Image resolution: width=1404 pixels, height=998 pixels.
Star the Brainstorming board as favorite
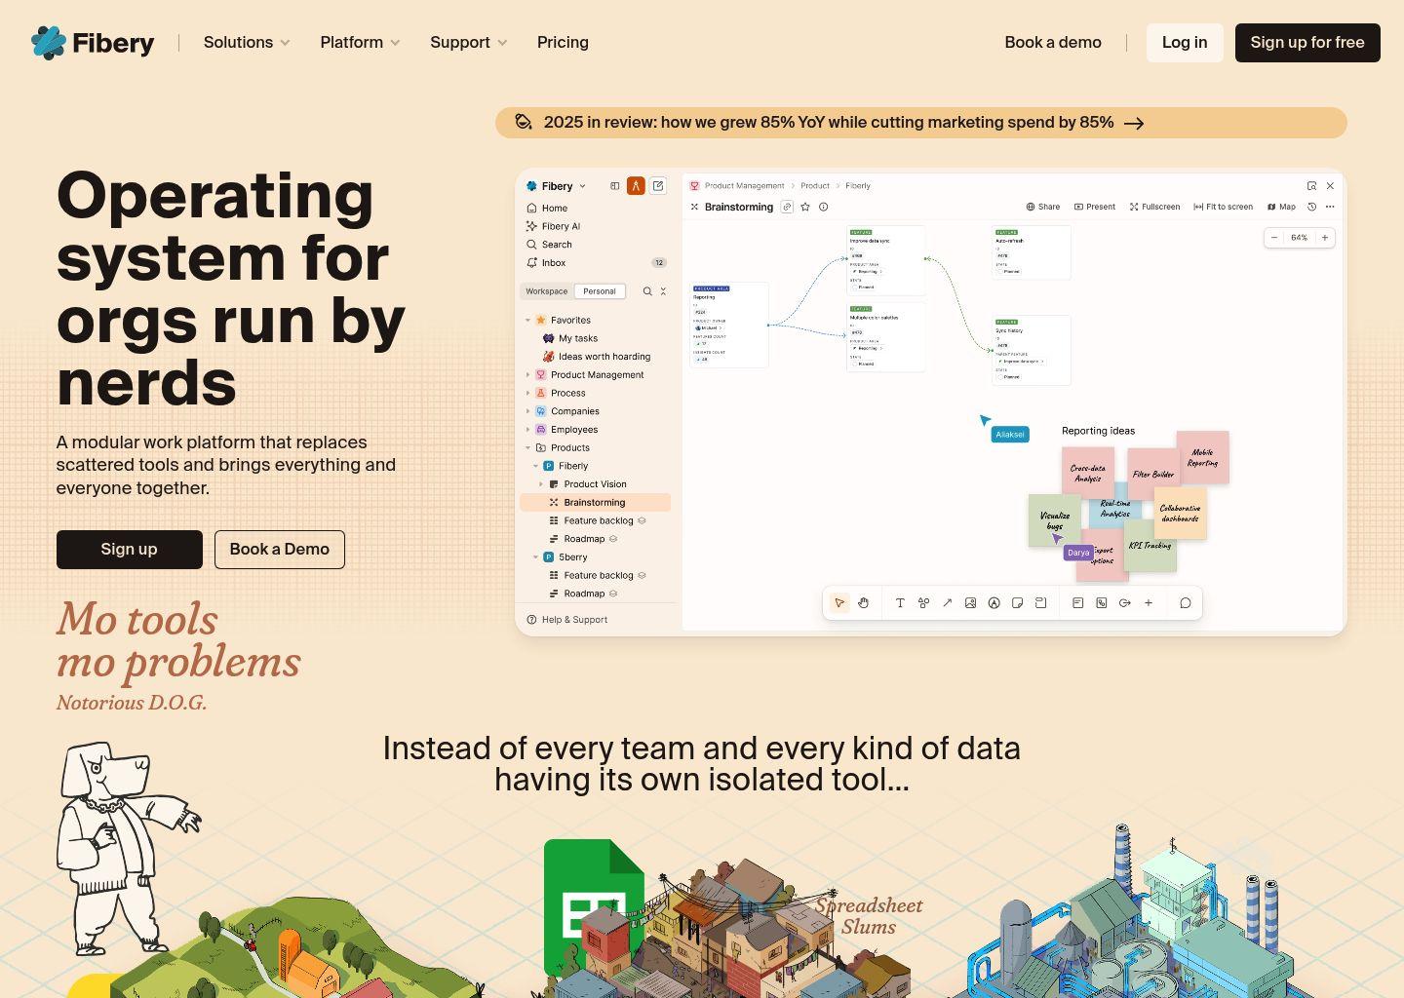click(x=805, y=207)
